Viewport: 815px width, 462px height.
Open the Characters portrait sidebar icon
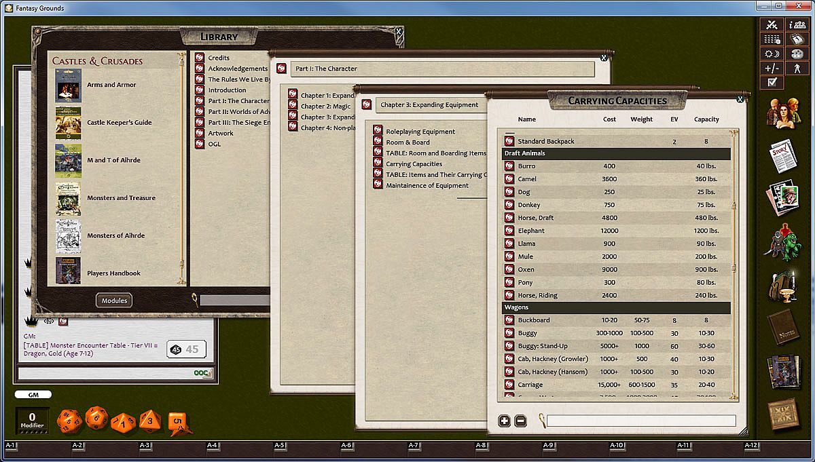point(783,112)
